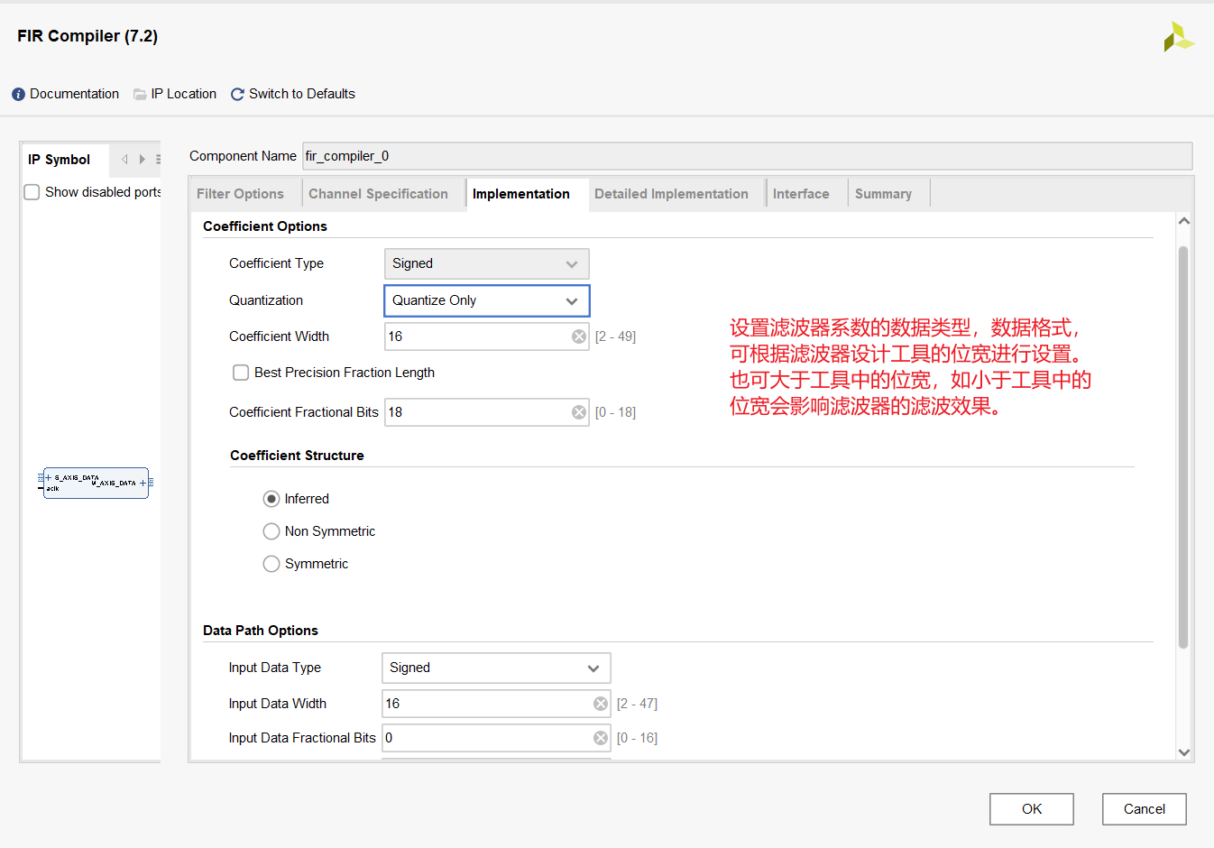Click the [2 - 47] range hint
1214x848 pixels.
coord(637,704)
